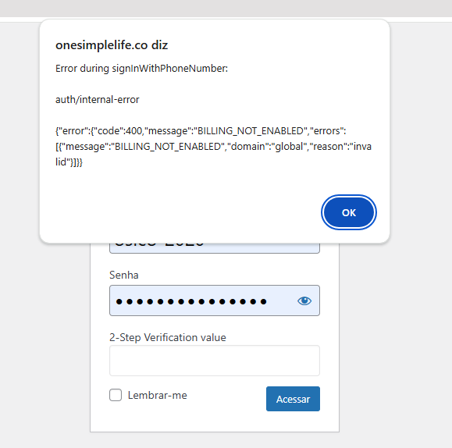Image resolution: width=452 pixels, height=448 pixels.
Task: Show the password with the eye icon
Action: (x=304, y=301)
